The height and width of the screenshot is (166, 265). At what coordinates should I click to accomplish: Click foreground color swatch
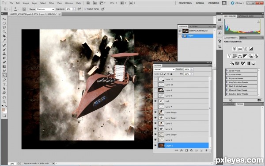pyautogui.click(x=4, y=110)
